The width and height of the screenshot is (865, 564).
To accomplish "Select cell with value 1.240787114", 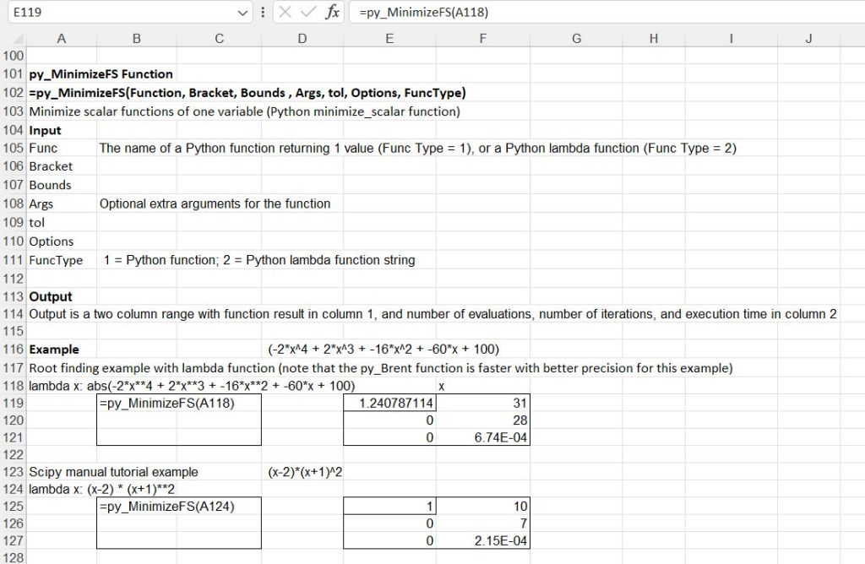I will (x=389, y=404).
